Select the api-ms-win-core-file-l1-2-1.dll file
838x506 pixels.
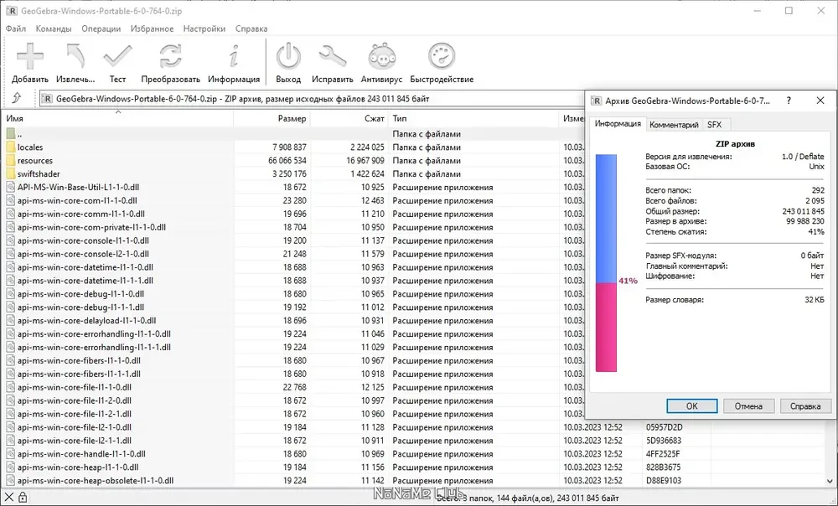[75, 414]
